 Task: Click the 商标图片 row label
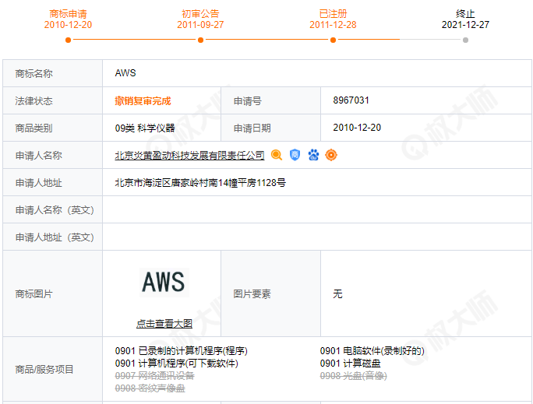click(34, 293)
